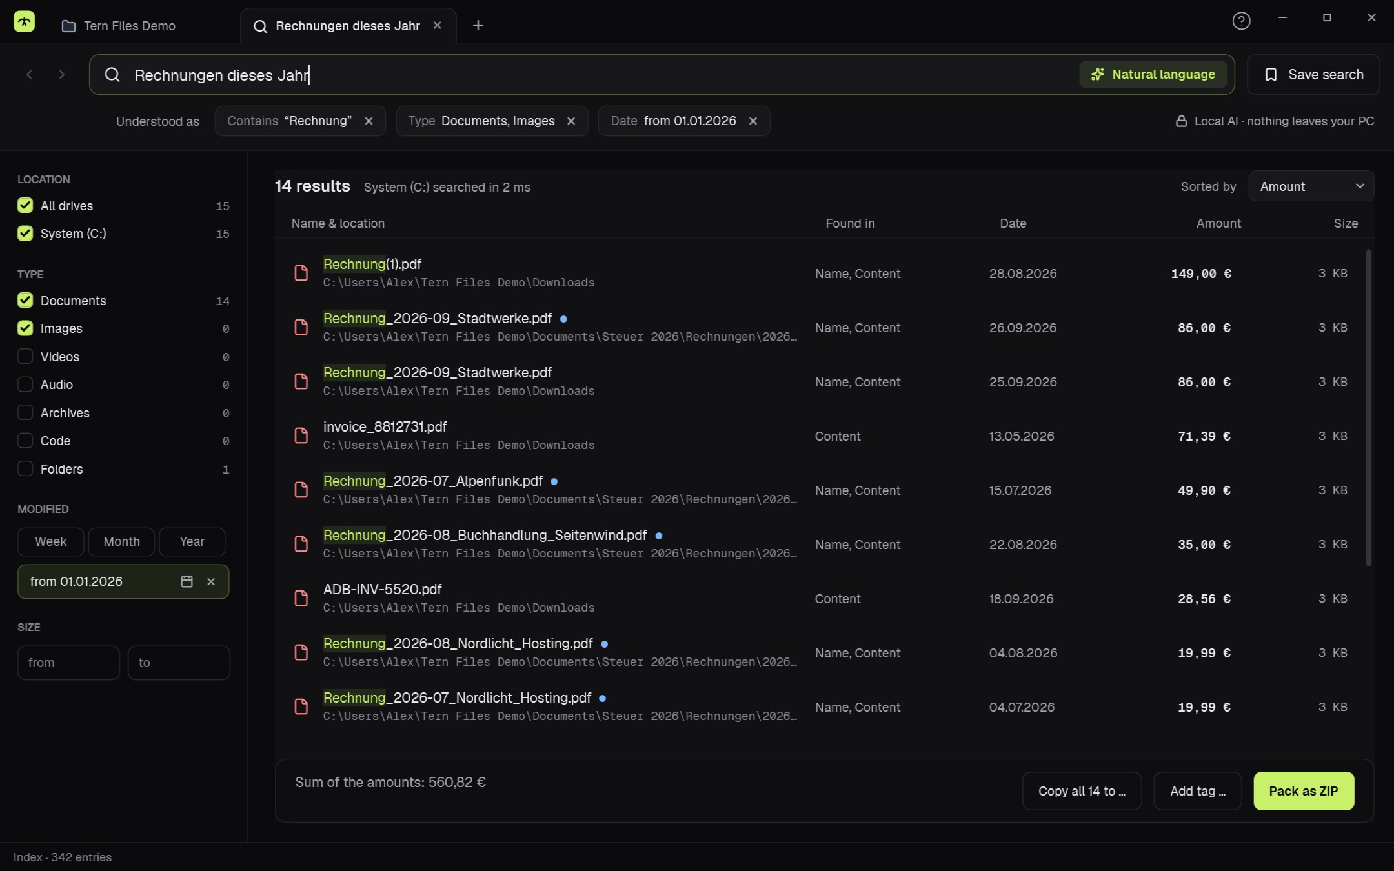1394x871 pixels.
Task: Click the PDF icon of invoice_8812731.pdf
Action: point(301,435)
